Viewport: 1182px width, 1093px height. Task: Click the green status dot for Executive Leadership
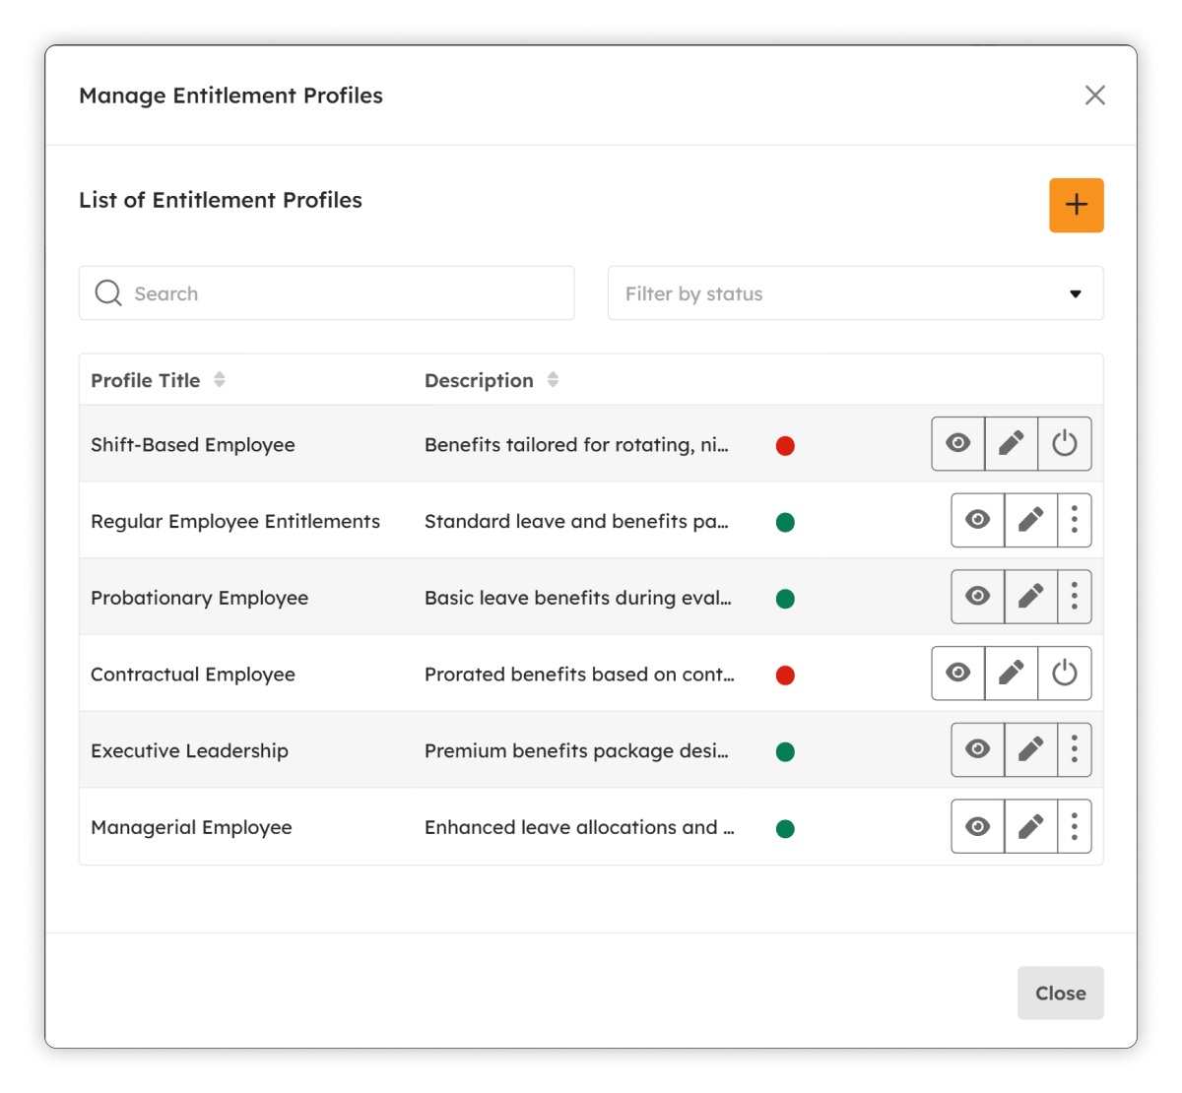[785, 752]
